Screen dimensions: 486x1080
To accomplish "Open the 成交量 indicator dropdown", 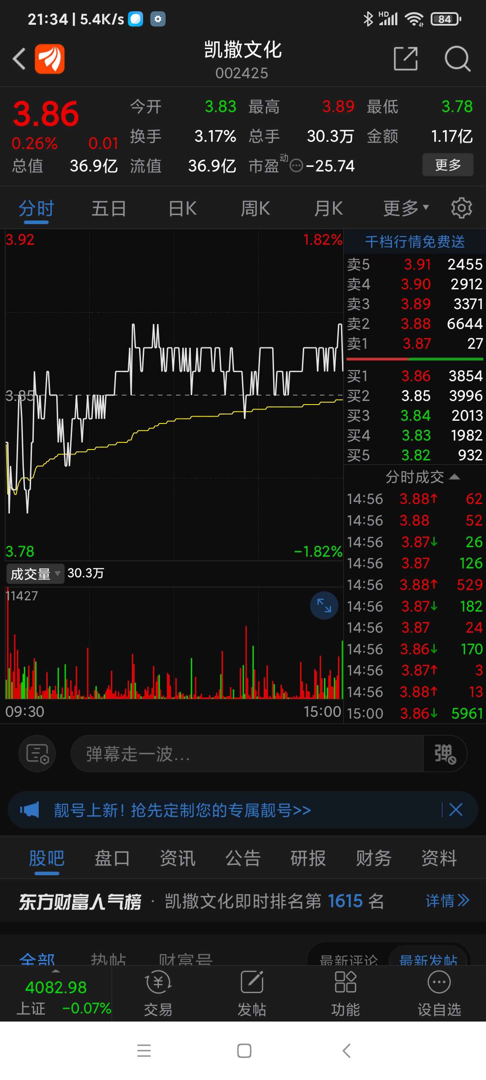I will click(35, 574).
